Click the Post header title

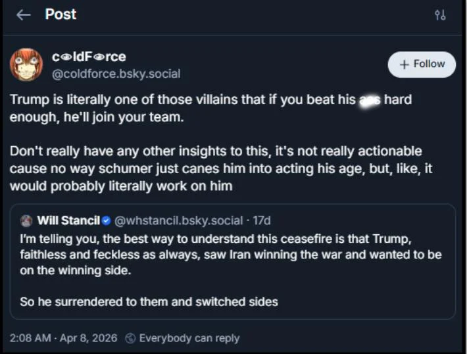(61, 15)
